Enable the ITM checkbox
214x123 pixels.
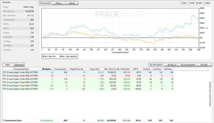190,3
